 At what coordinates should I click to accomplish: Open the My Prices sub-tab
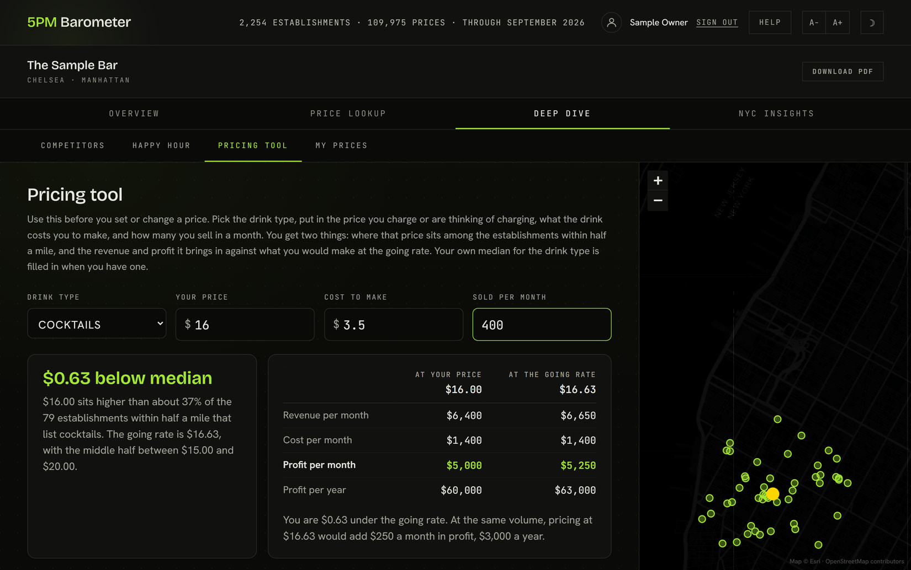(x=341, y=146)
